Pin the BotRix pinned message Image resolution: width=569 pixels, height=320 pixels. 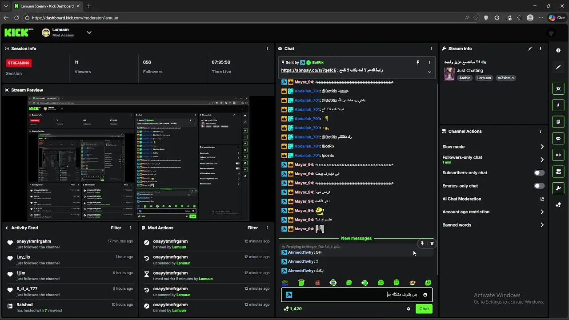point(417,63)
